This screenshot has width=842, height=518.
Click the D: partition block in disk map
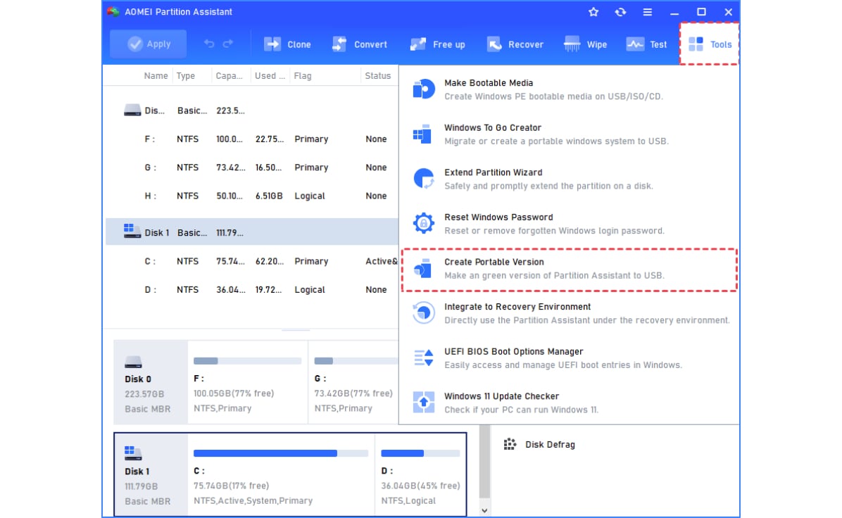[420, 474]
